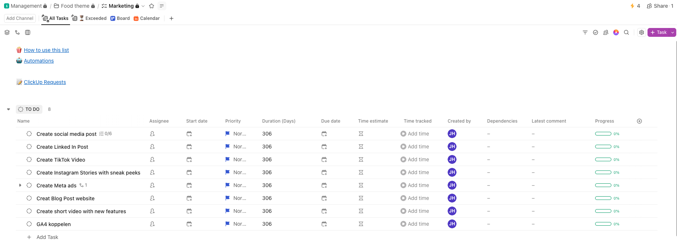Expand subtasks of Create Meta ads
This screenshot has height=250, width=677.
(20, 185)
